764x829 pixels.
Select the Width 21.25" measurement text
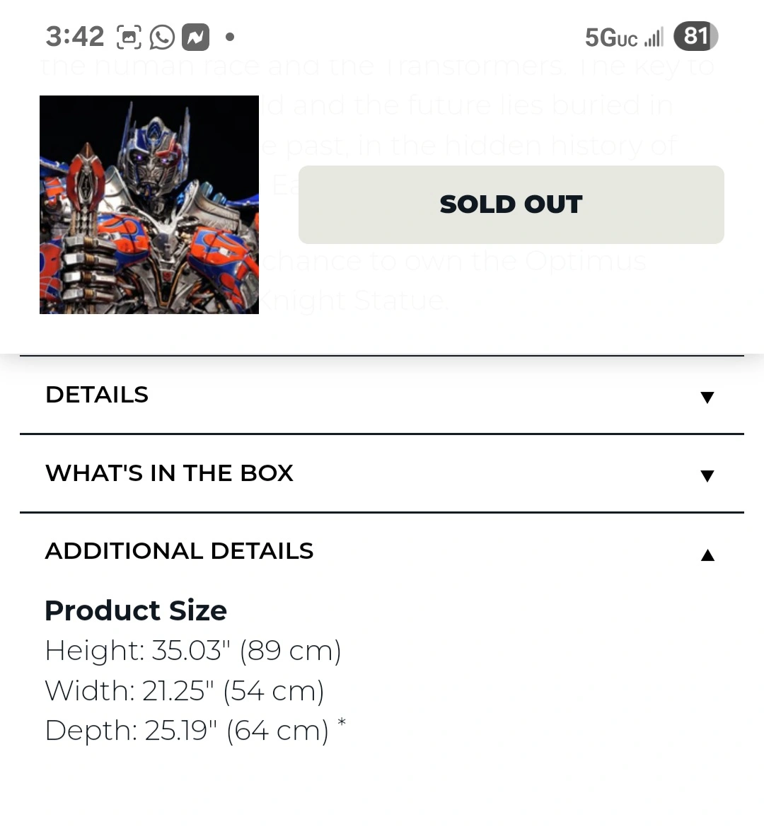pyautogui.click(x=185, y=690)
